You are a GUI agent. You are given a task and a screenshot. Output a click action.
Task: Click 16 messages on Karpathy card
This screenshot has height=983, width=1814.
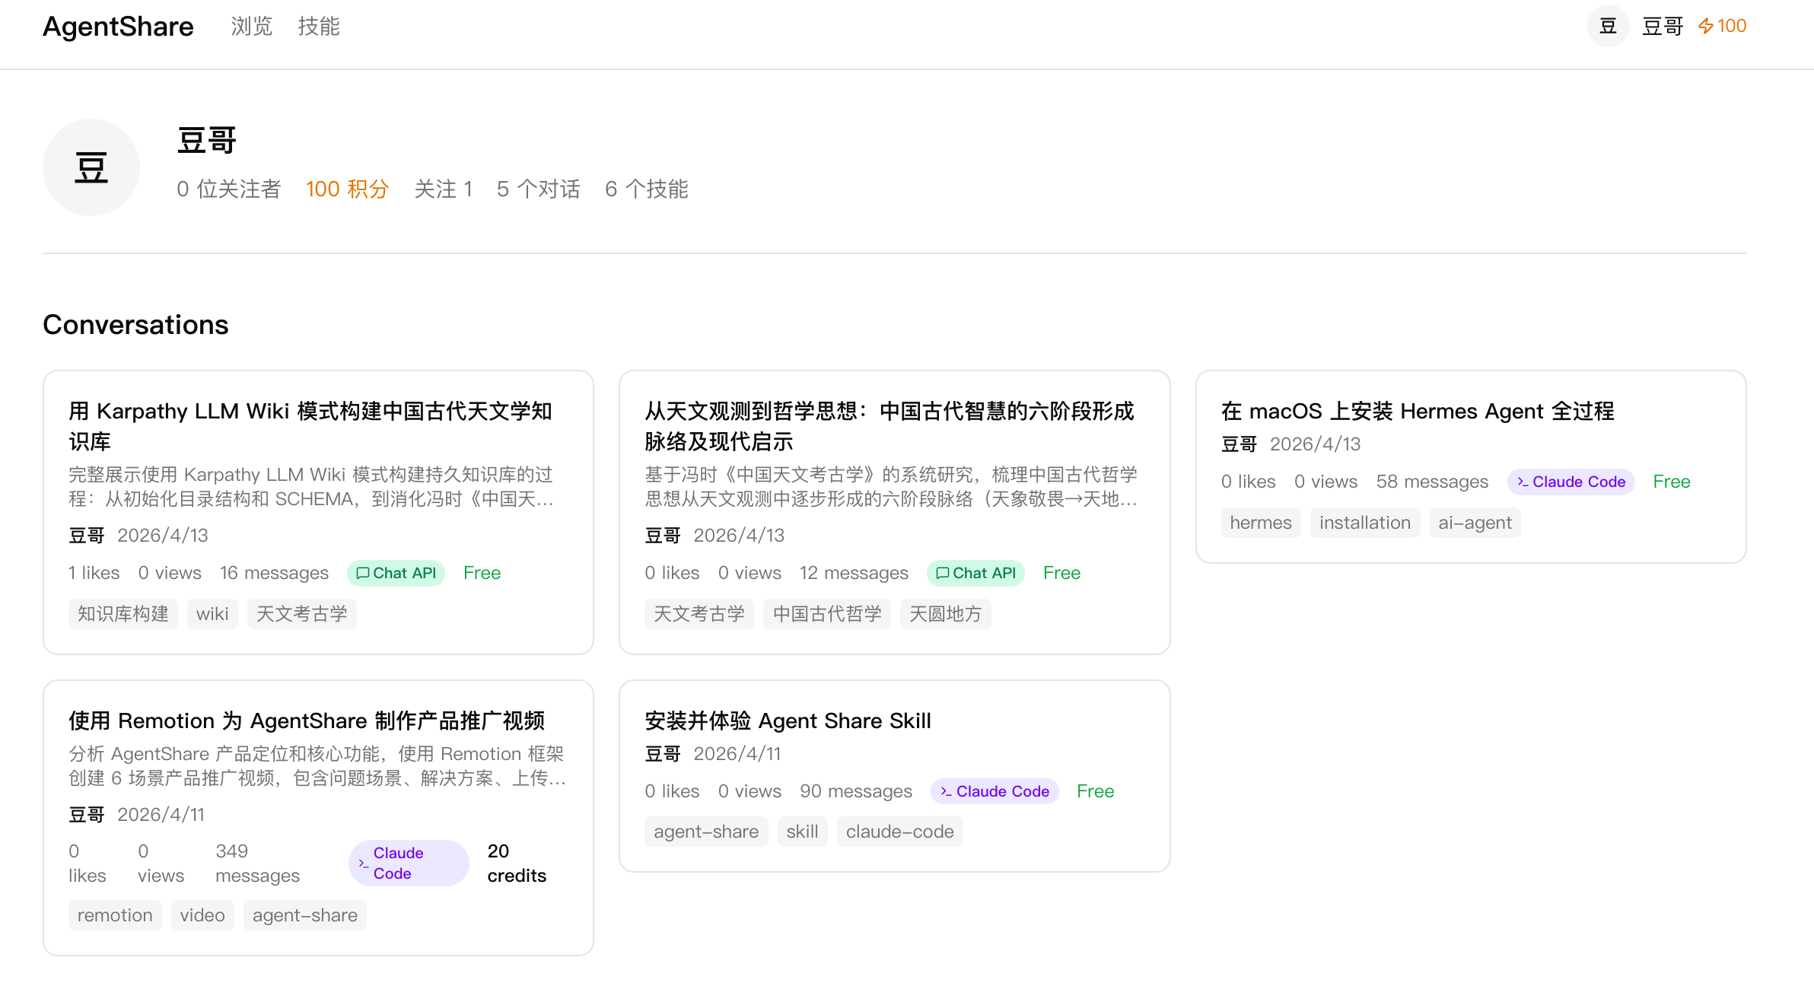(274, 573)
